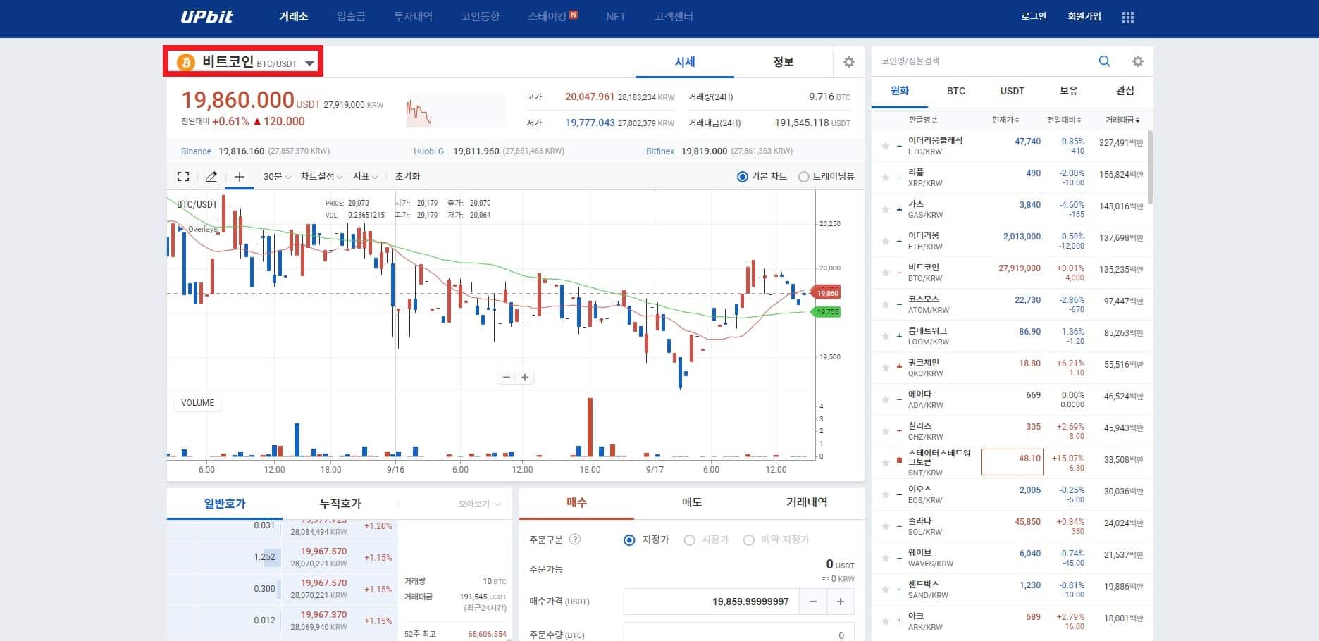The height and width of the screenshot is (641, 1319).
Task: Select the 기본 차트 radio button
Action: click(742, 177)
